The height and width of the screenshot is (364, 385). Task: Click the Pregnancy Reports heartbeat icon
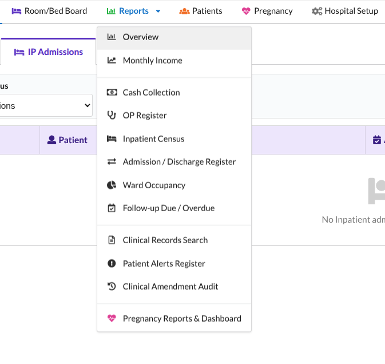click(x=112, y=318)
